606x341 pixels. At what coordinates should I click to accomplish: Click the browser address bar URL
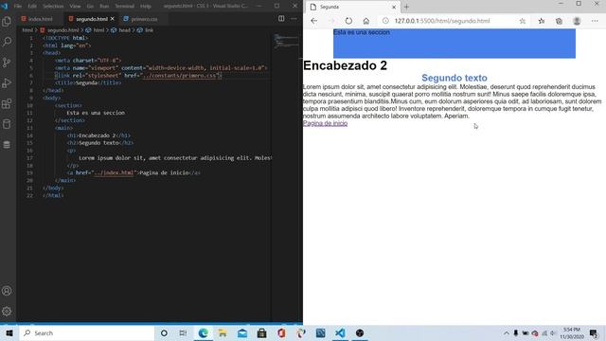pos(442,21)
